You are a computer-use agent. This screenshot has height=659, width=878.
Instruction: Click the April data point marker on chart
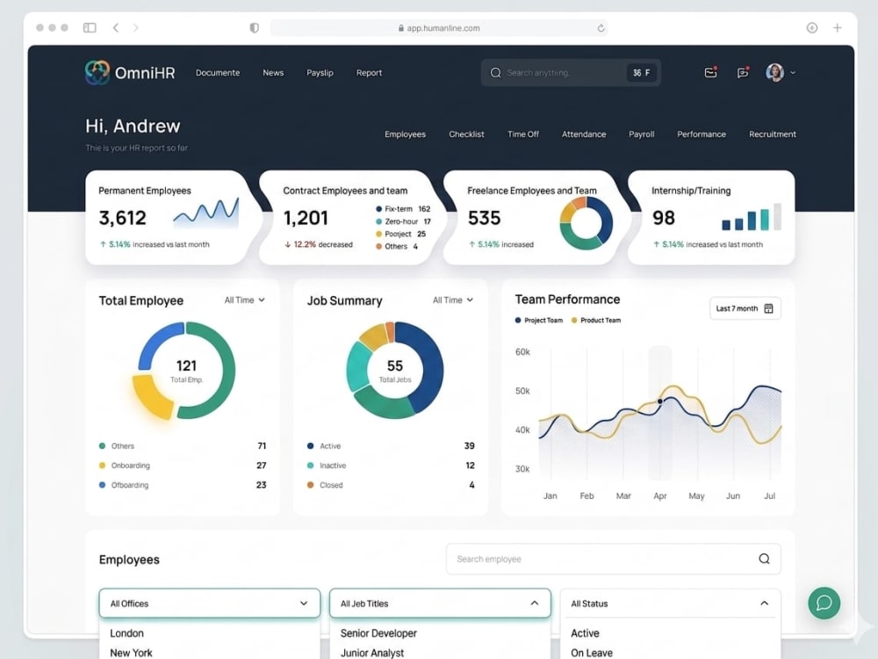(660, 402)
